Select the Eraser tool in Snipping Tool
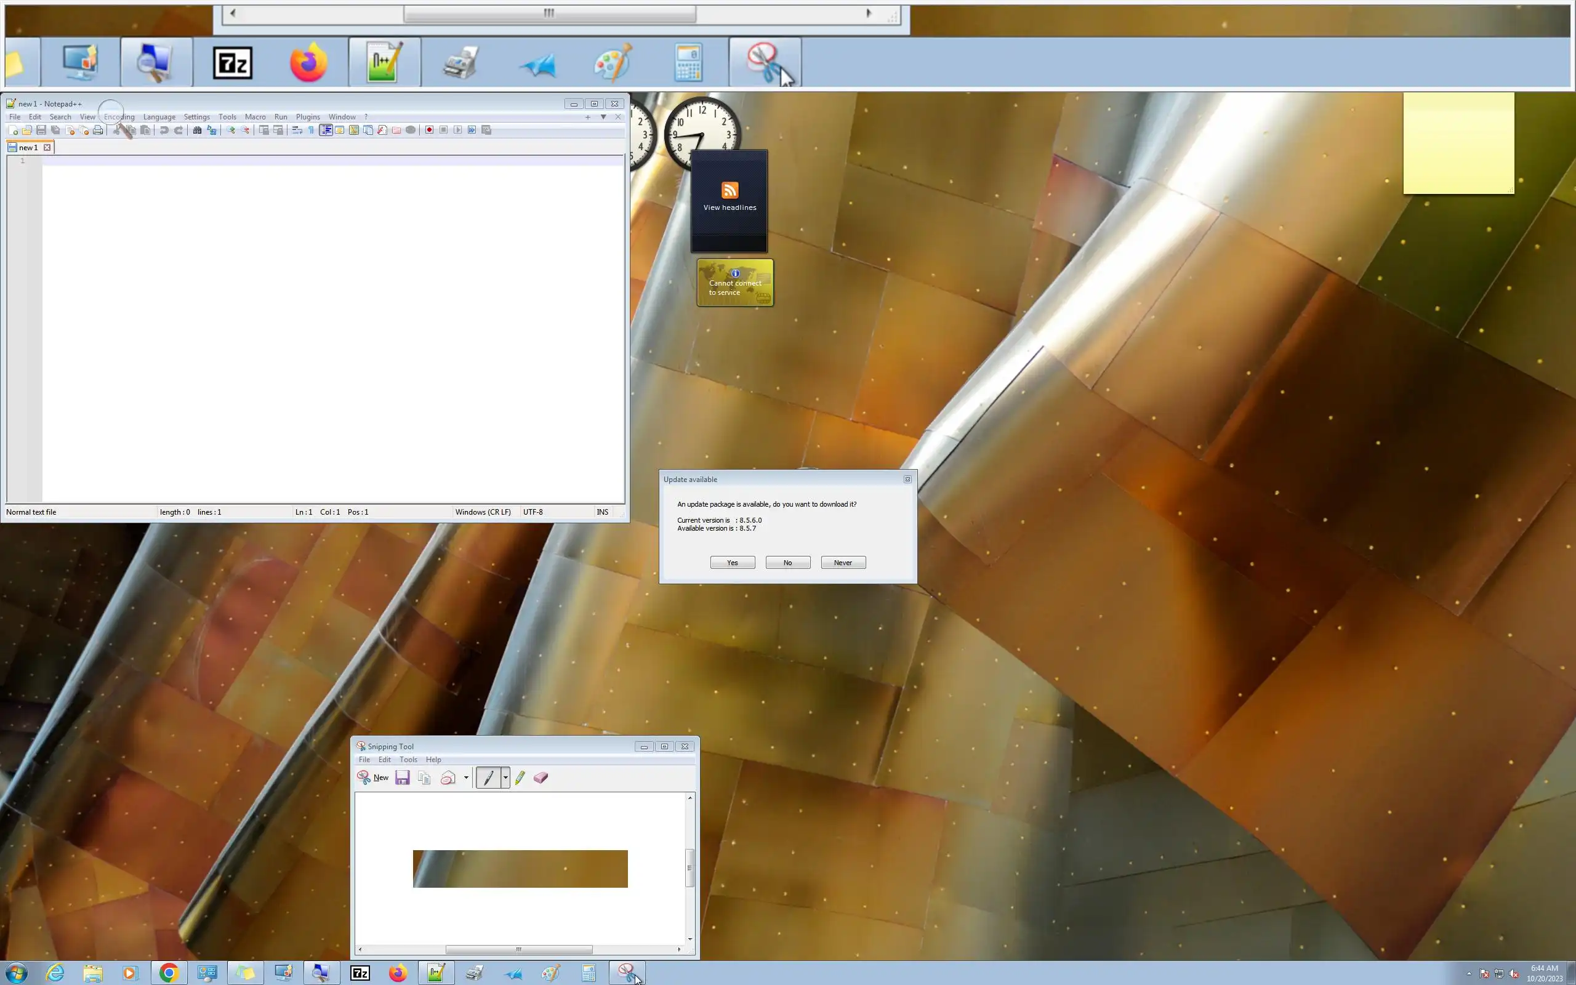1576x985 pixels. pos(541,778)
